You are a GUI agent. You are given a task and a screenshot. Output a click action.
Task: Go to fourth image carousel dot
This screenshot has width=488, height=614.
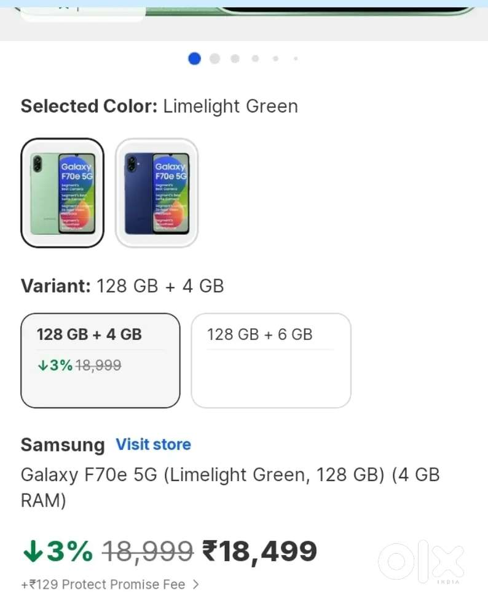255,59
